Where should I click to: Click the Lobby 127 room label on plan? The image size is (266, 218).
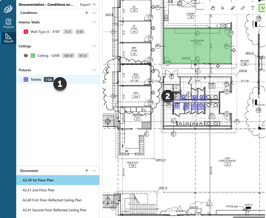click(227, 161)
